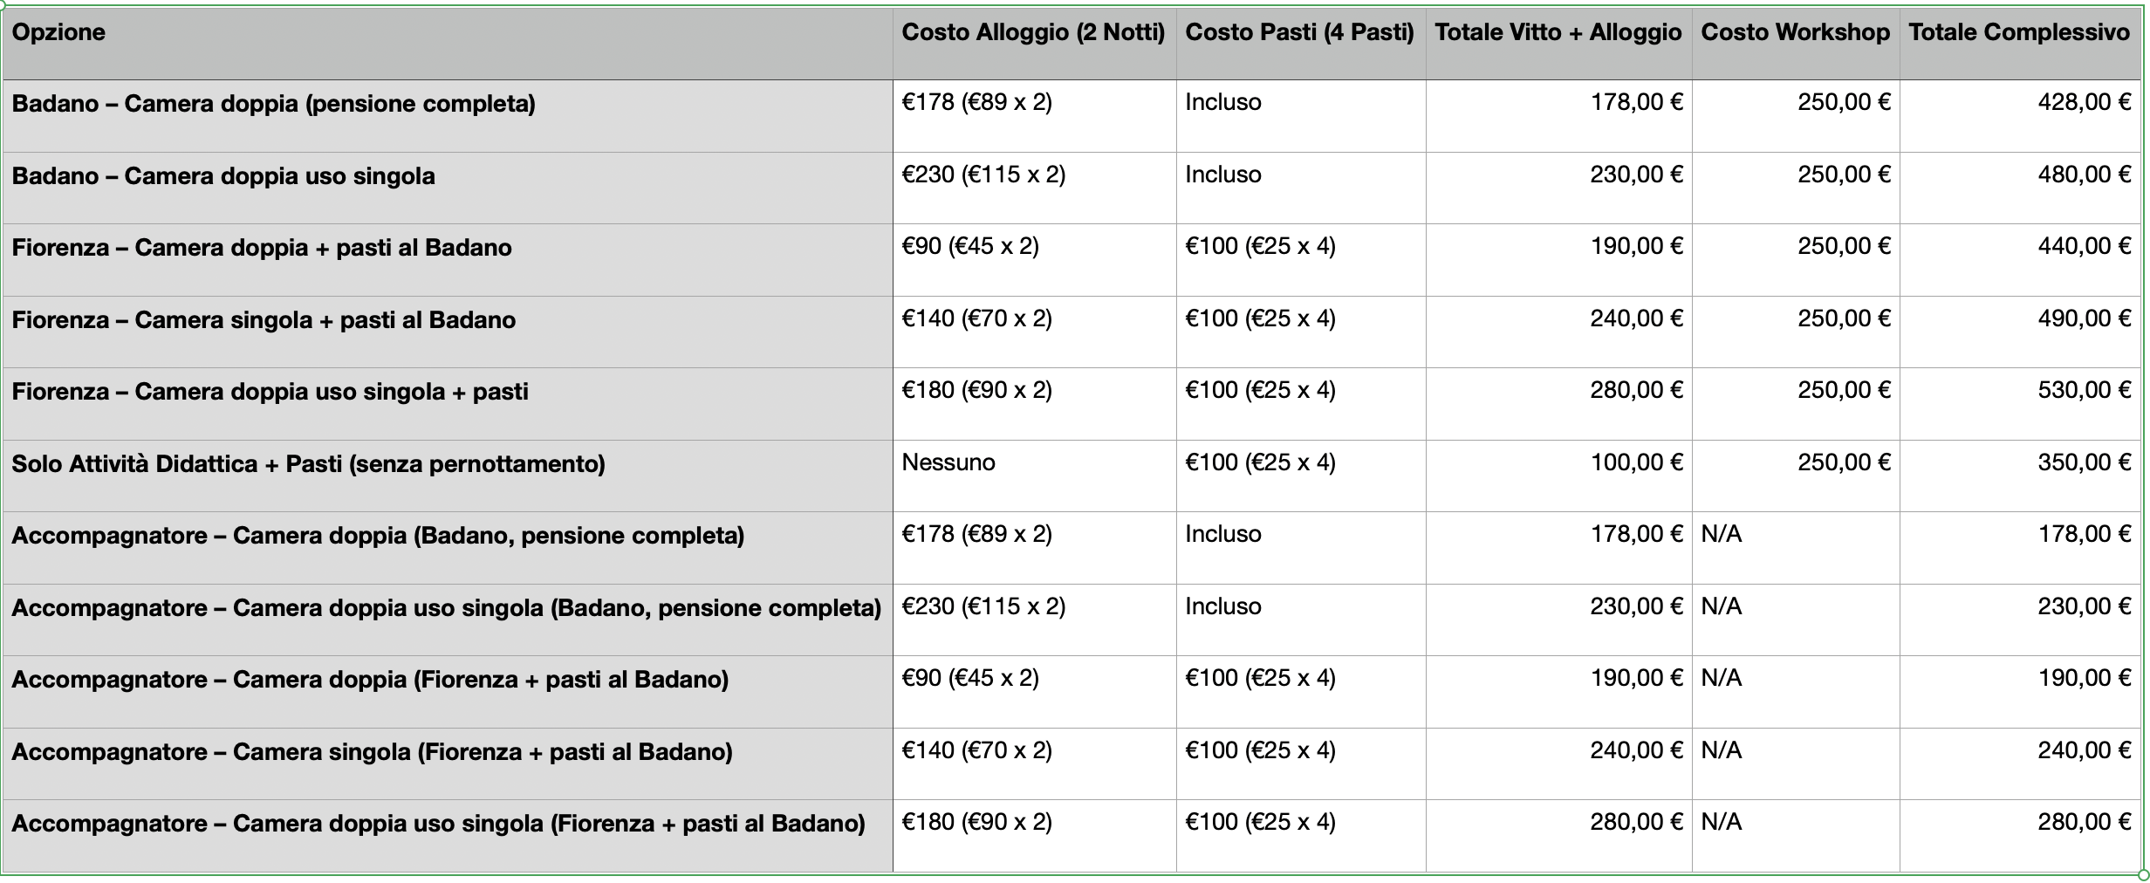Select the Badano – Camera doppia (pensione completa) row

coord(1072,116)
